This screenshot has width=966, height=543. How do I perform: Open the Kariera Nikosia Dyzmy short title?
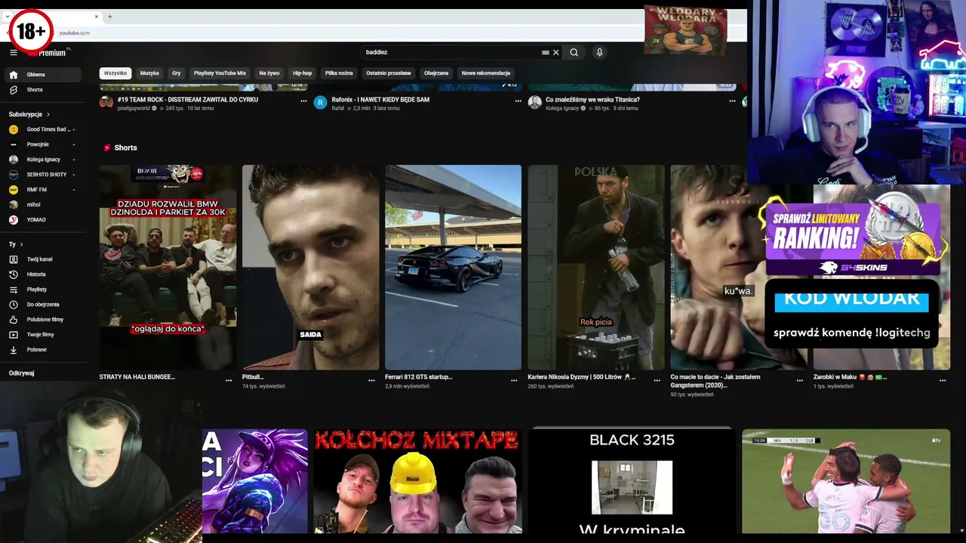[x=581, y=377]
